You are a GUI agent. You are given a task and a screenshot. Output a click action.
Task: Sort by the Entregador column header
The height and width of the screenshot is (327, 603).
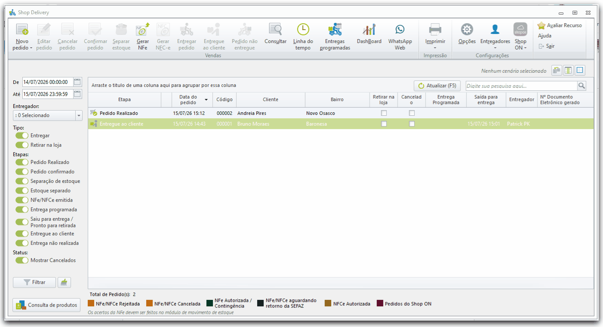click(x=522, y=100)
